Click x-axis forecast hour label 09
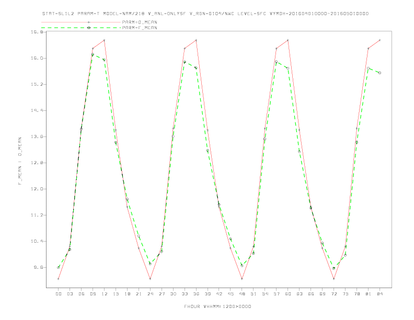414x320 pixels. pos(93,294)
